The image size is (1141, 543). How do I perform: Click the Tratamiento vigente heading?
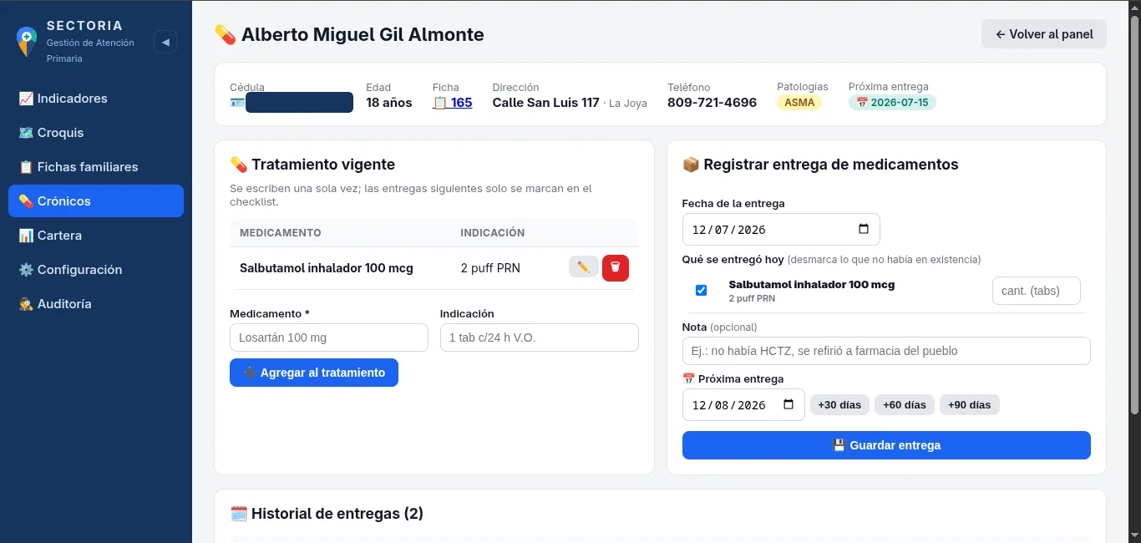point(312,165)
